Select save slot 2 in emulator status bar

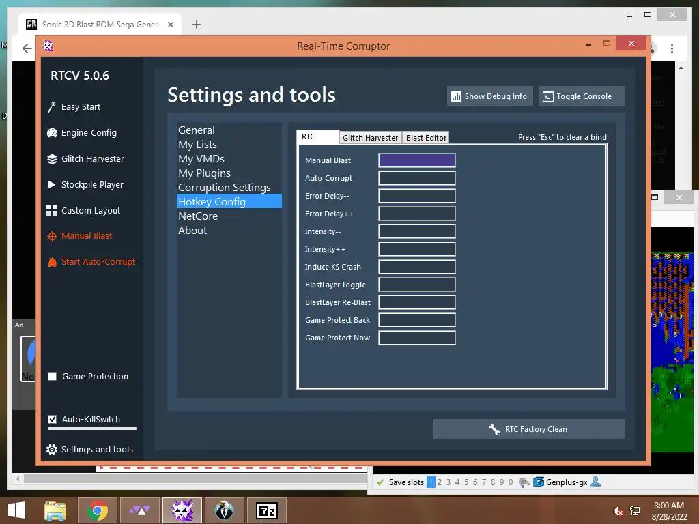click(440, 482)
